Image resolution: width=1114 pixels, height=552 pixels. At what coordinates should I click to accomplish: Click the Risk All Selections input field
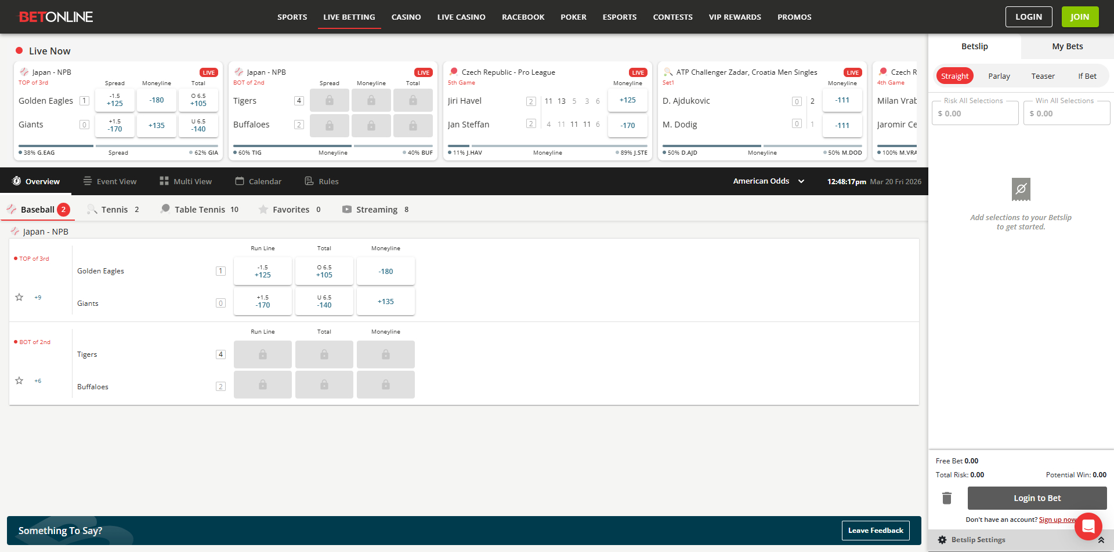click(975, 114)
